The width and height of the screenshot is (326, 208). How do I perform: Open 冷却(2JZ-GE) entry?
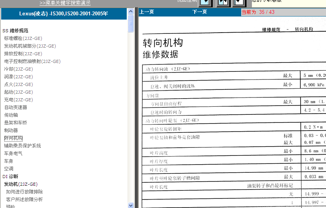18,69
